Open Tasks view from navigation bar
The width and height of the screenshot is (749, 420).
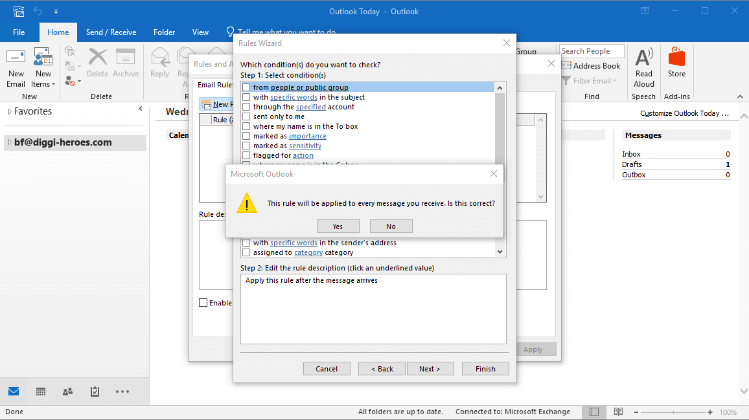[95, 392]
